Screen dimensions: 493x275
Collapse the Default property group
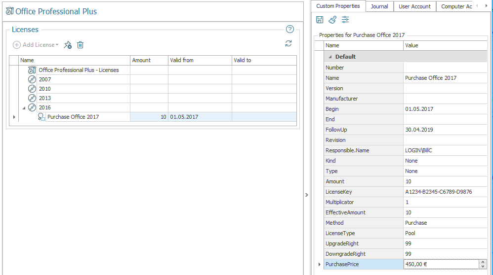[x=330, y=57]
